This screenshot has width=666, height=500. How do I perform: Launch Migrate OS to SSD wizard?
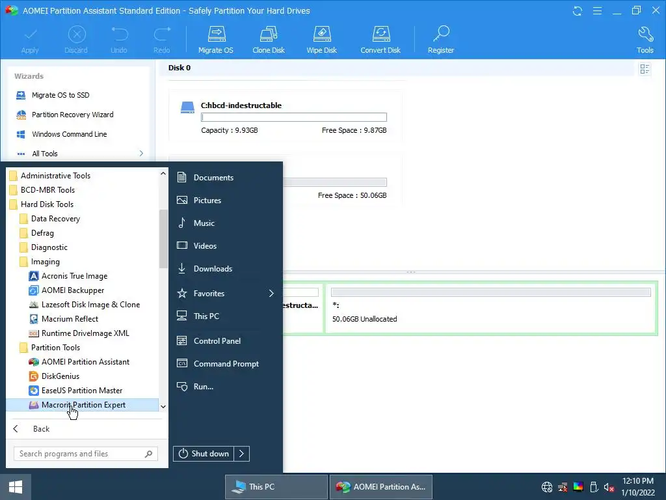(60, 95)
